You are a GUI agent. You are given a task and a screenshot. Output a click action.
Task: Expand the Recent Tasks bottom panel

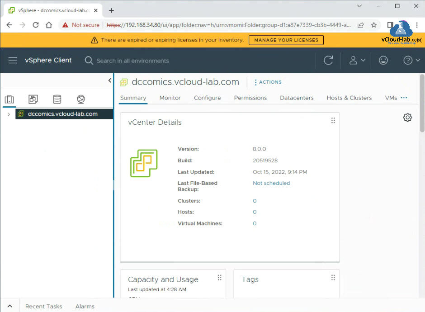click(x=9, y=306)
